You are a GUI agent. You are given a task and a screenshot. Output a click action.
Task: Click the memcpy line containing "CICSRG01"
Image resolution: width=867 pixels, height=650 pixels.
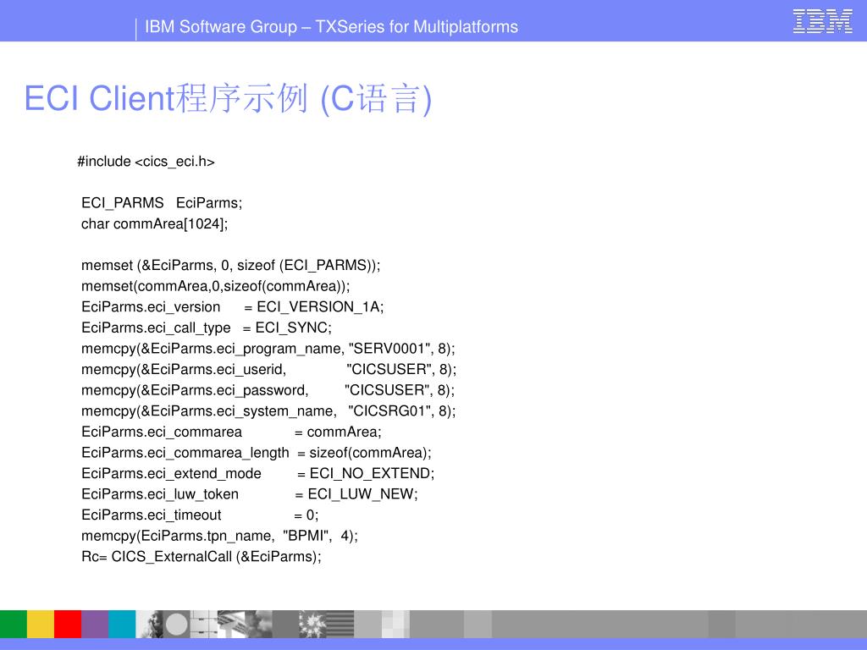268,411
